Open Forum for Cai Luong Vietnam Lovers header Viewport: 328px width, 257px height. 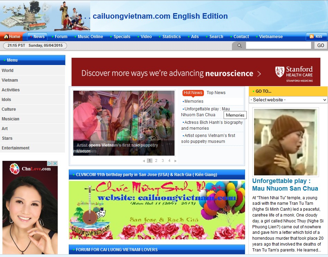(x=157, y=249)
